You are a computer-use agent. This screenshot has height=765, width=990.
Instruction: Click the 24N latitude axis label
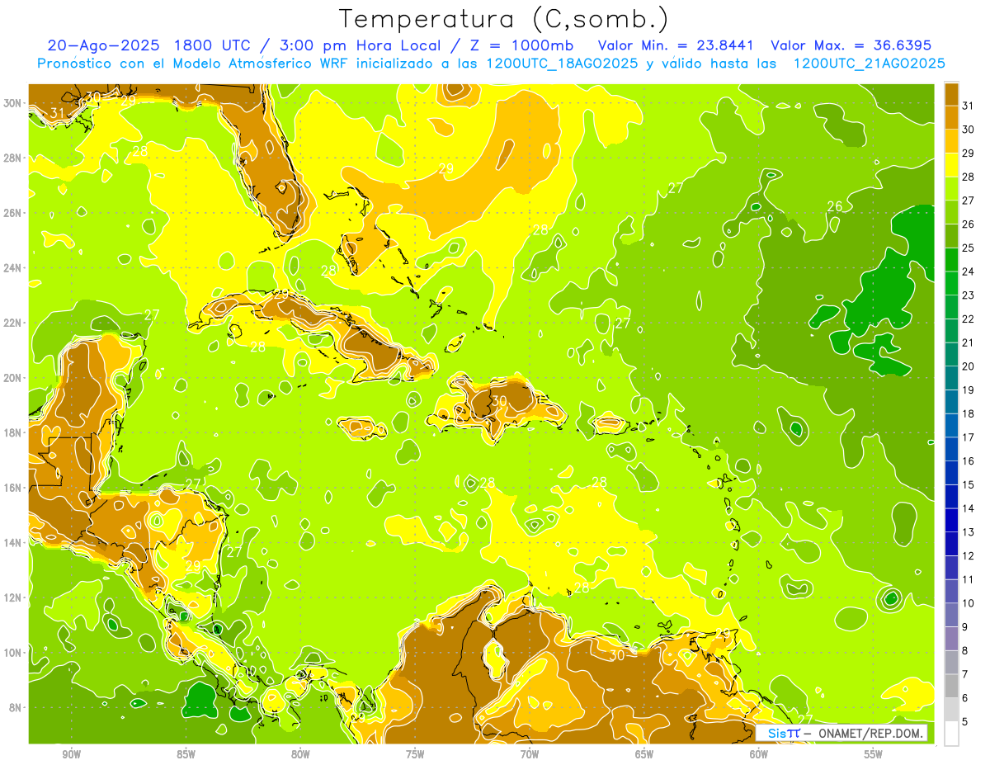pos(14,268)
